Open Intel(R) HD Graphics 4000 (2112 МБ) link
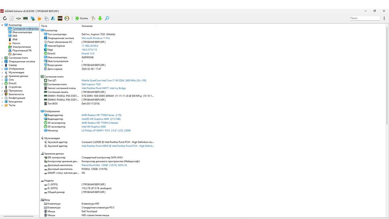The width and height of the screenshot is (389, 219). [x=101, y=119]
